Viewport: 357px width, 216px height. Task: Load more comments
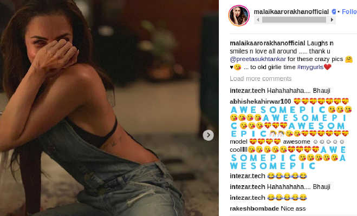261,79
